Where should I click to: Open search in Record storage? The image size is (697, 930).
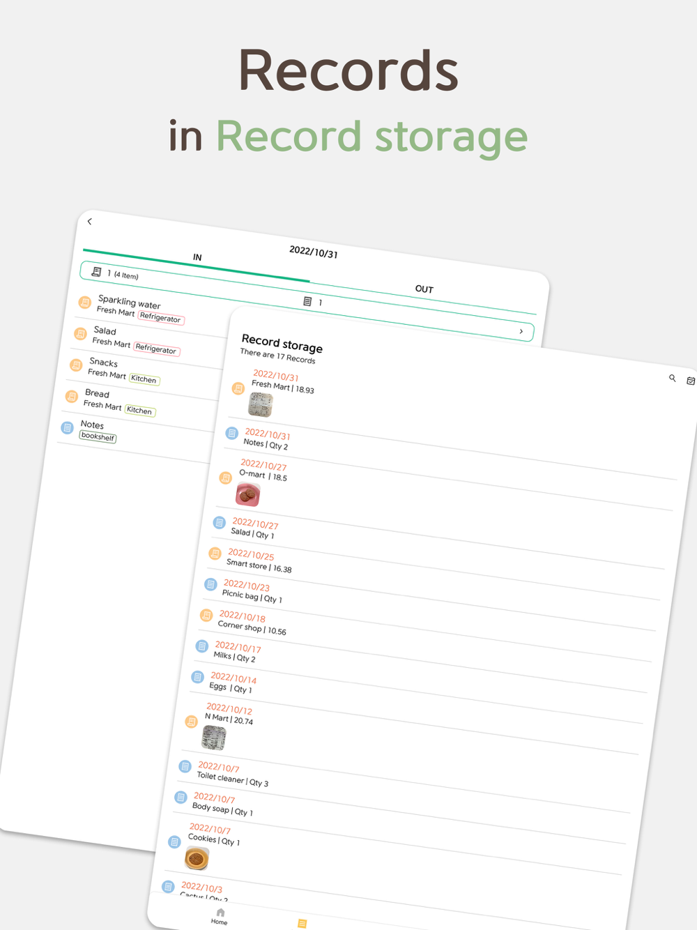[x=673, y=378]
